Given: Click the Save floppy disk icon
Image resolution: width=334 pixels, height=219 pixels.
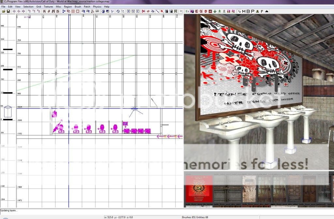Looking at the screenshot, I should pos(8,11).
